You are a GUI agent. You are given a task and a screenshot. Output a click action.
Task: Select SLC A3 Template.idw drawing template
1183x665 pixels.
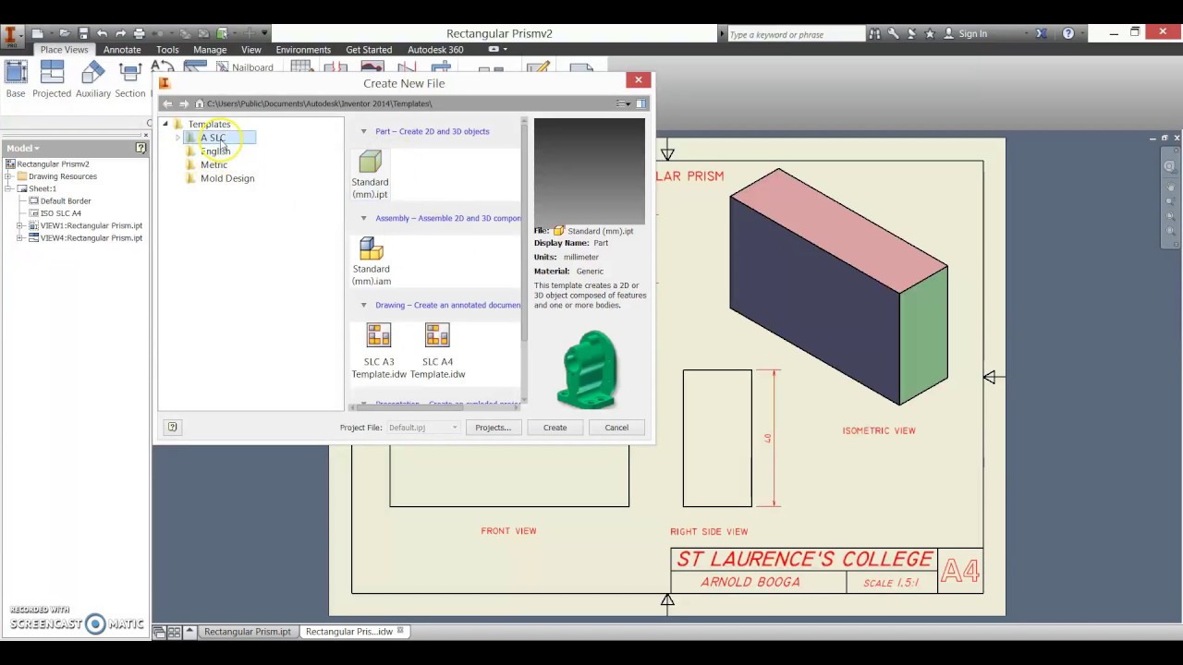379,351
